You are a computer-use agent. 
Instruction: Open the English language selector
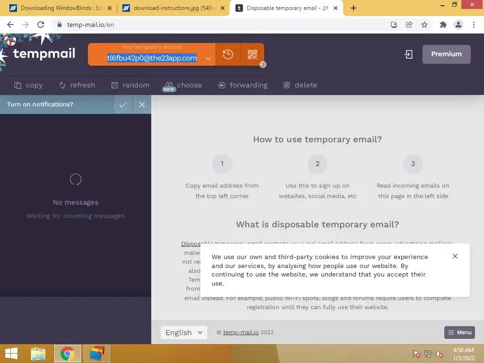(184, 333)
